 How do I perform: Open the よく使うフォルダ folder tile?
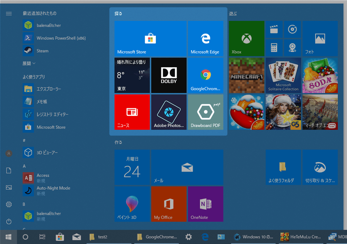pos(283,167)
